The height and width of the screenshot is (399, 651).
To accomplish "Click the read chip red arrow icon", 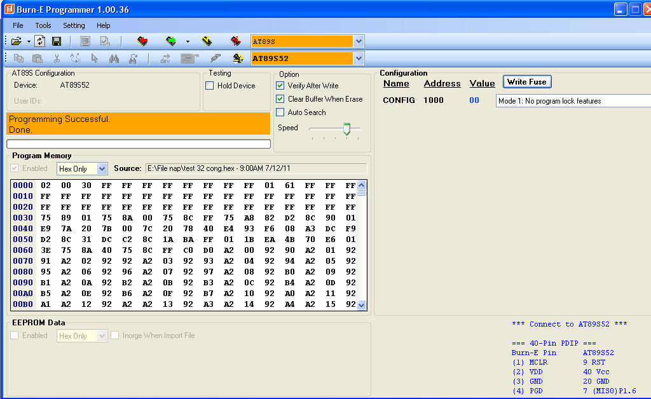I will (142, 41).
